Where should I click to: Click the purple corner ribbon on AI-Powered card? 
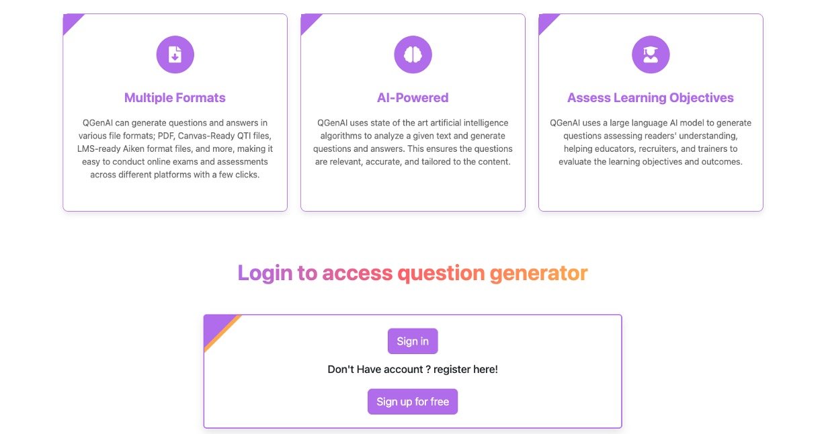tap(308, 21)
